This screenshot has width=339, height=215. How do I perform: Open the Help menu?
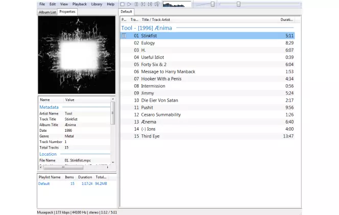(x=111, y=4)
